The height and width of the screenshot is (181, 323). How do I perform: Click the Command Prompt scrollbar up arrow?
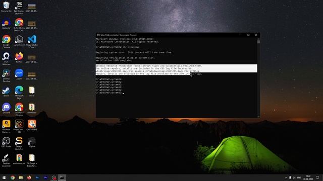[258, 39]
